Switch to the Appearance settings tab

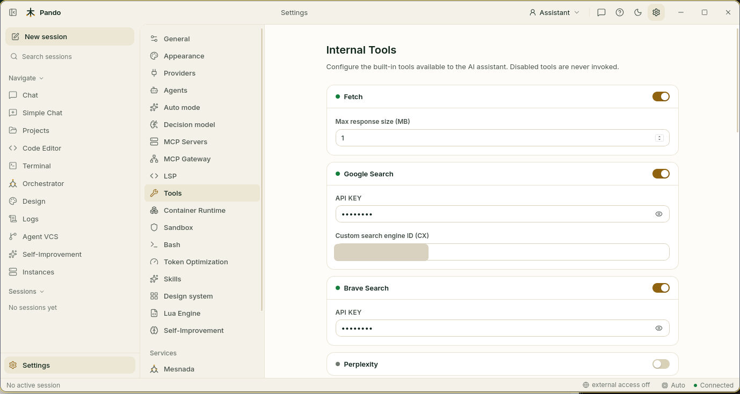click(x=202, y=56)
